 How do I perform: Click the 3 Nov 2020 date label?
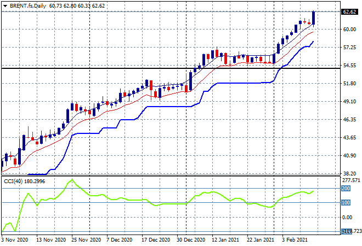(x=14, y=240)
